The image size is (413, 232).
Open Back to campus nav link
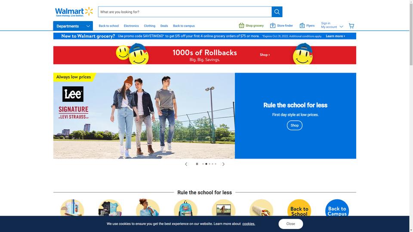184,26
